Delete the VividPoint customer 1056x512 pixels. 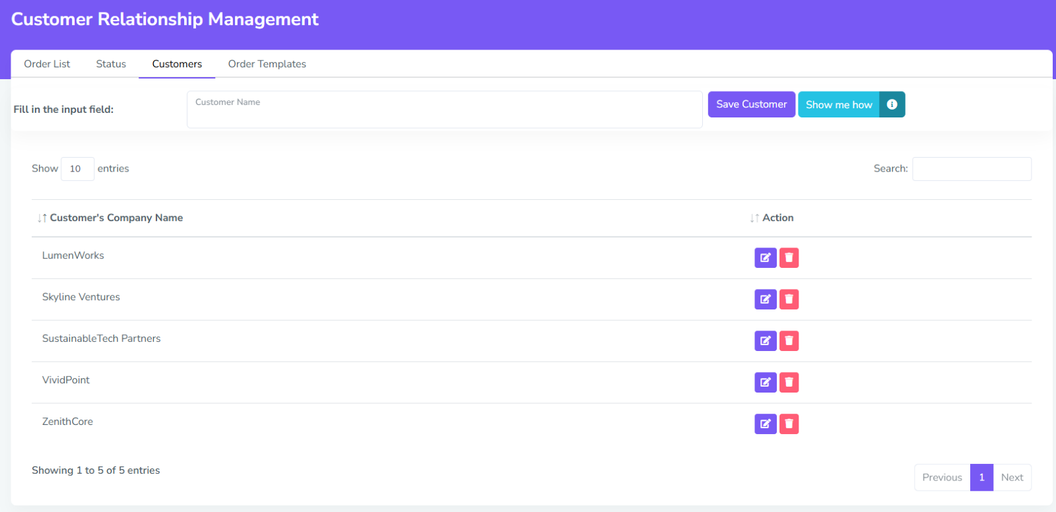pyautogui.click(x=789, y=383)
